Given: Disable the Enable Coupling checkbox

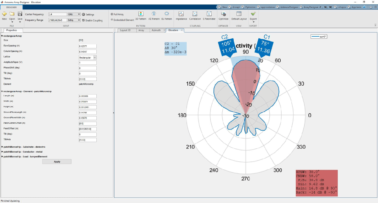Looking at the screenshot, I should 83,20.
